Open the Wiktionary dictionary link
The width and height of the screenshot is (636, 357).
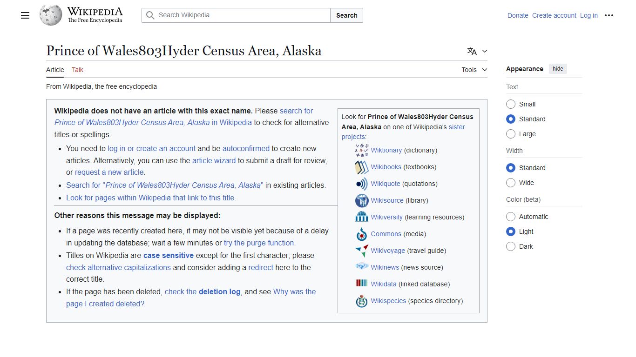click(x=386, y=150)
